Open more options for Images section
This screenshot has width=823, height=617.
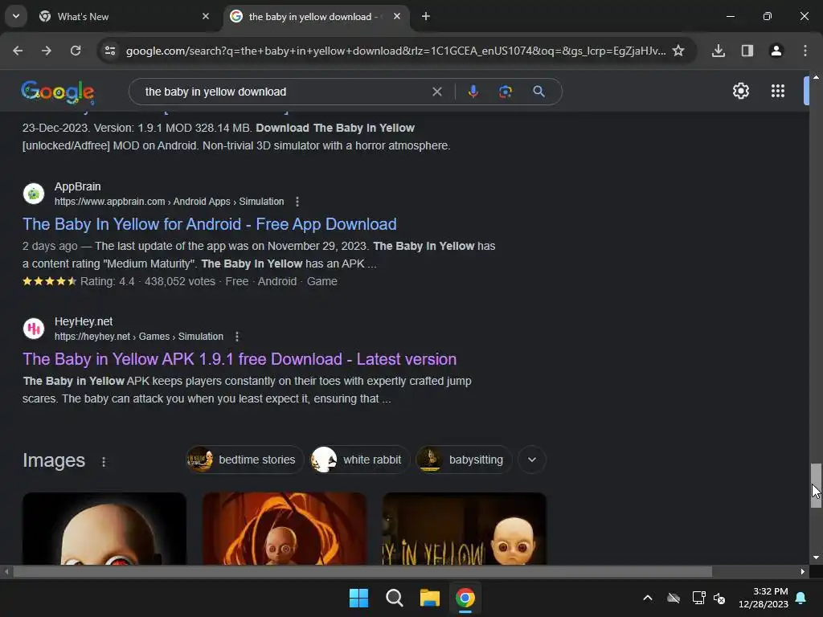104,462
